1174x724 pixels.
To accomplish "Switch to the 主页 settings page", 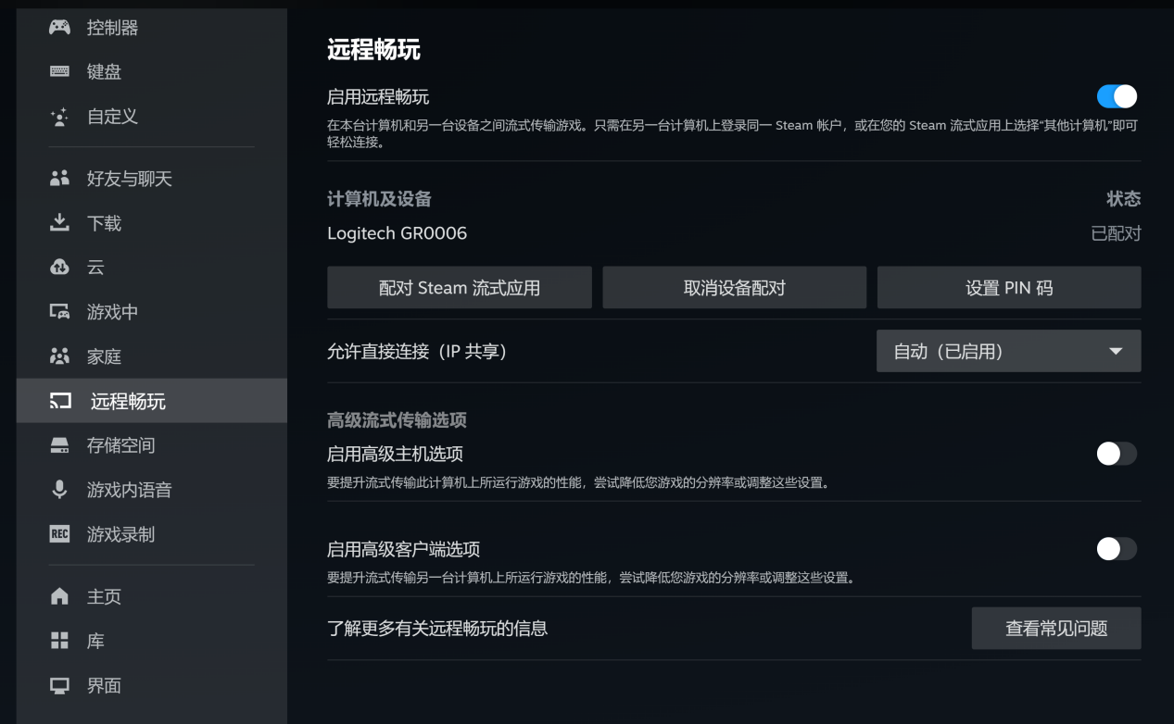I will pyautogui.click(x=152, y=597).
